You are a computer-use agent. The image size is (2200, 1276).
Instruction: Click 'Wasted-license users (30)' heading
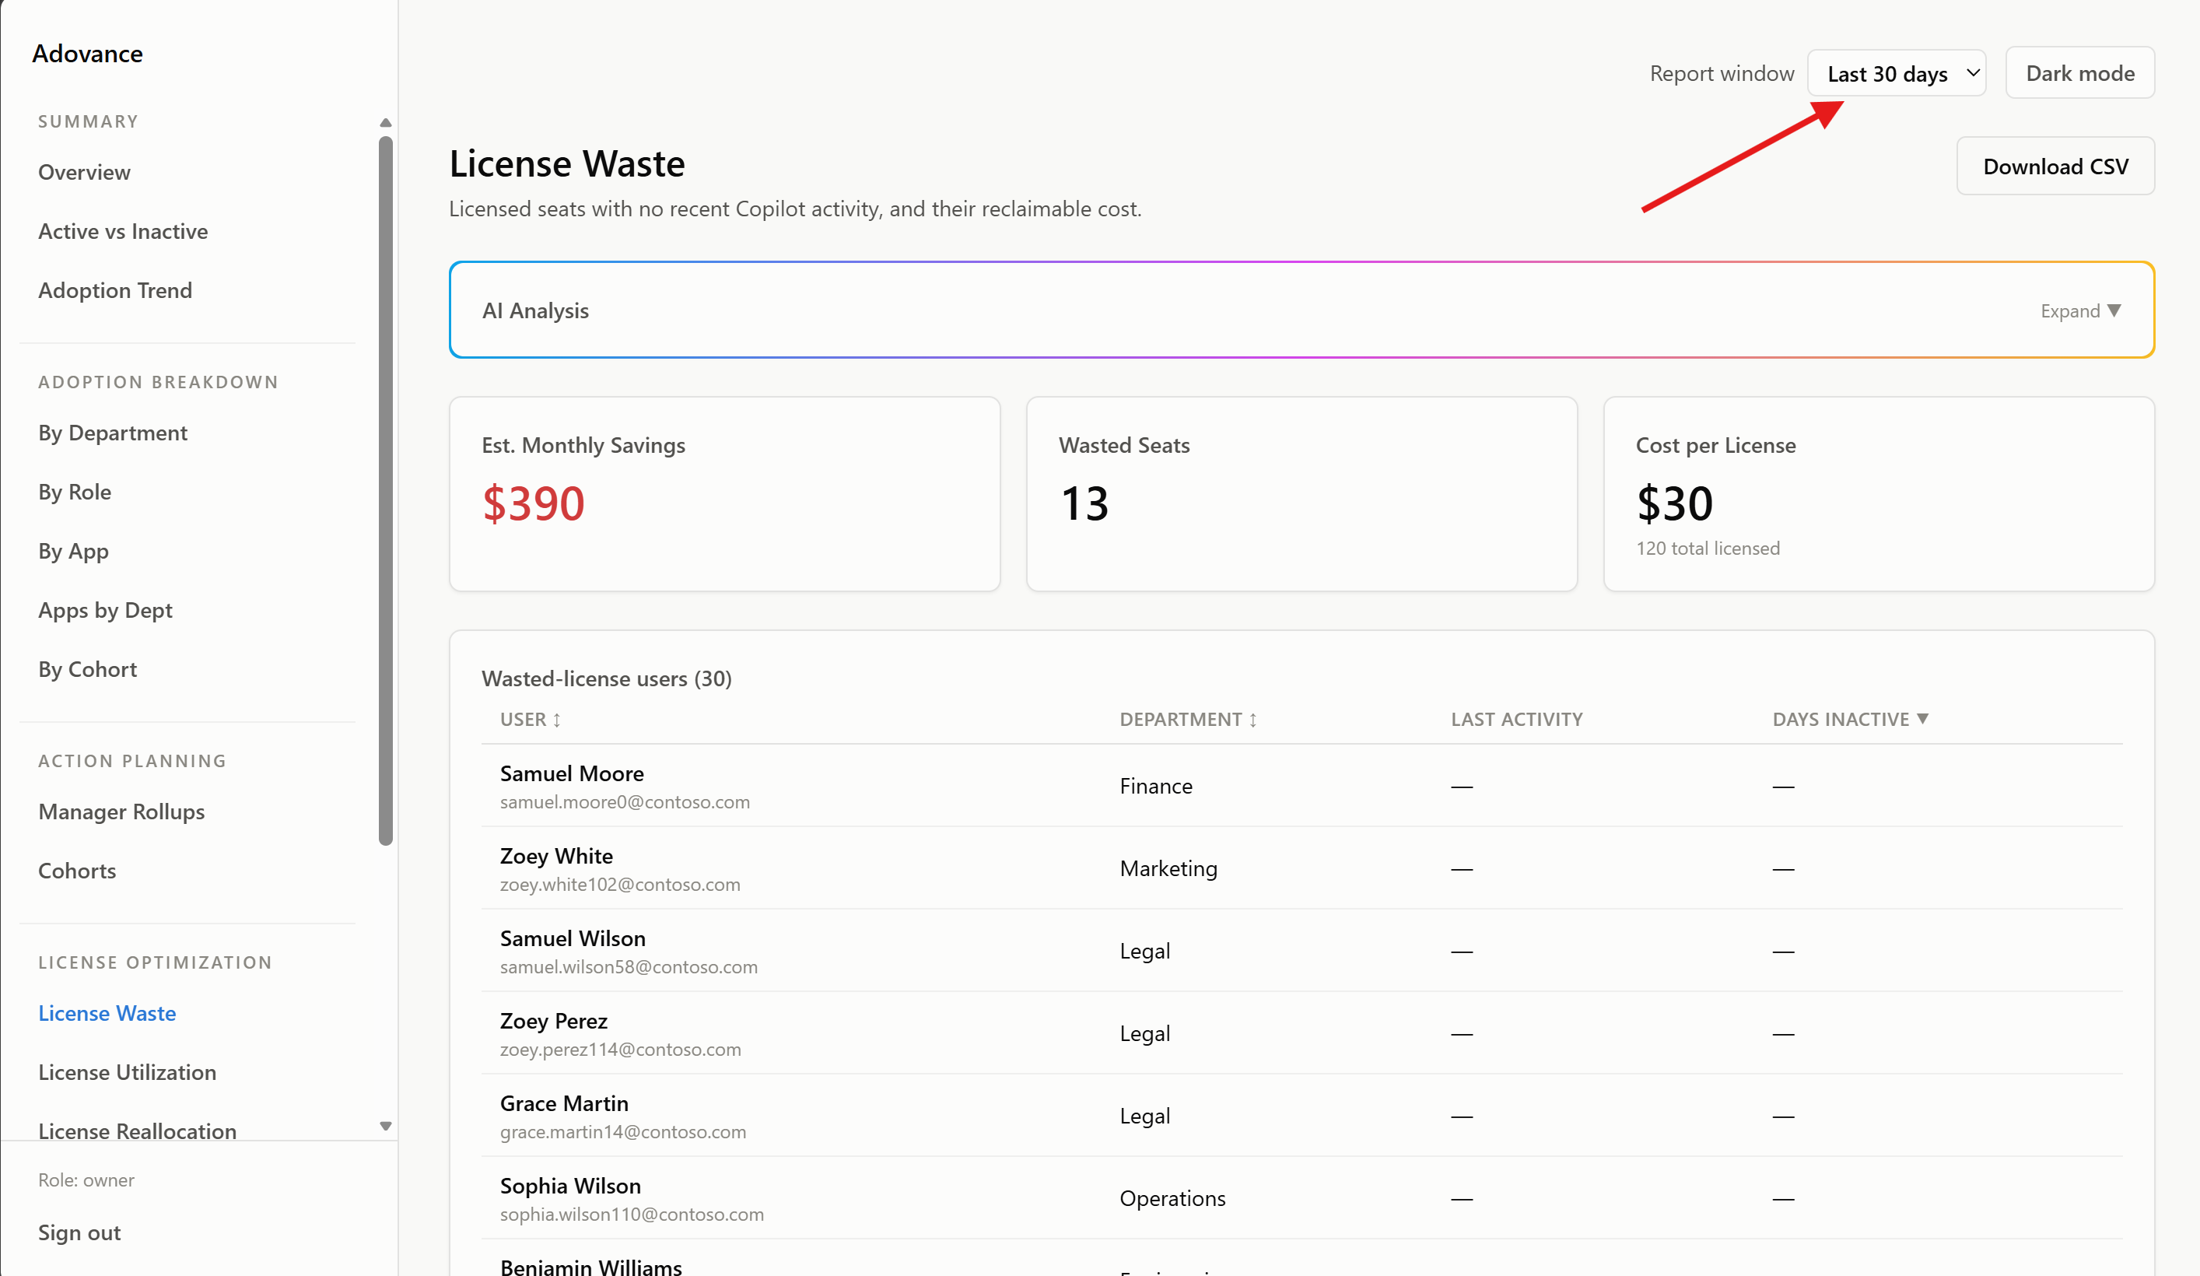607,678
